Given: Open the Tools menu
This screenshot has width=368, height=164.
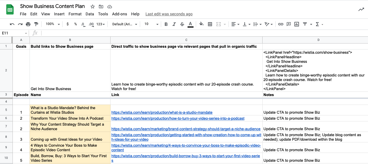Looking at the screenshot, I should (103, 14).
